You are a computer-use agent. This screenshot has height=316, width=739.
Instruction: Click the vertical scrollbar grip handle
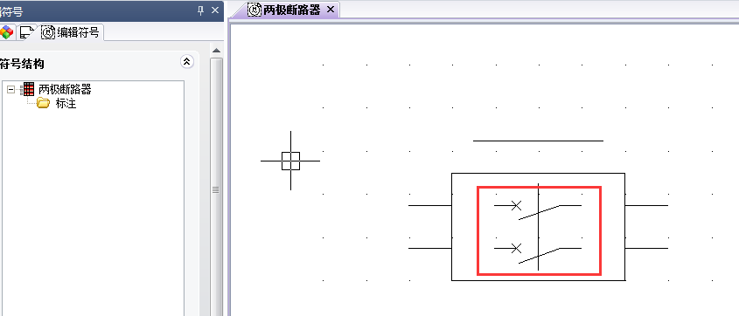click(216, 189)
